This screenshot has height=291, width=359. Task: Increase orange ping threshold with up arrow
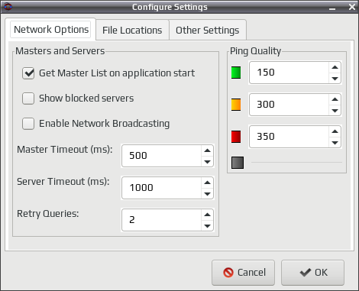click(x=335, y=99)
